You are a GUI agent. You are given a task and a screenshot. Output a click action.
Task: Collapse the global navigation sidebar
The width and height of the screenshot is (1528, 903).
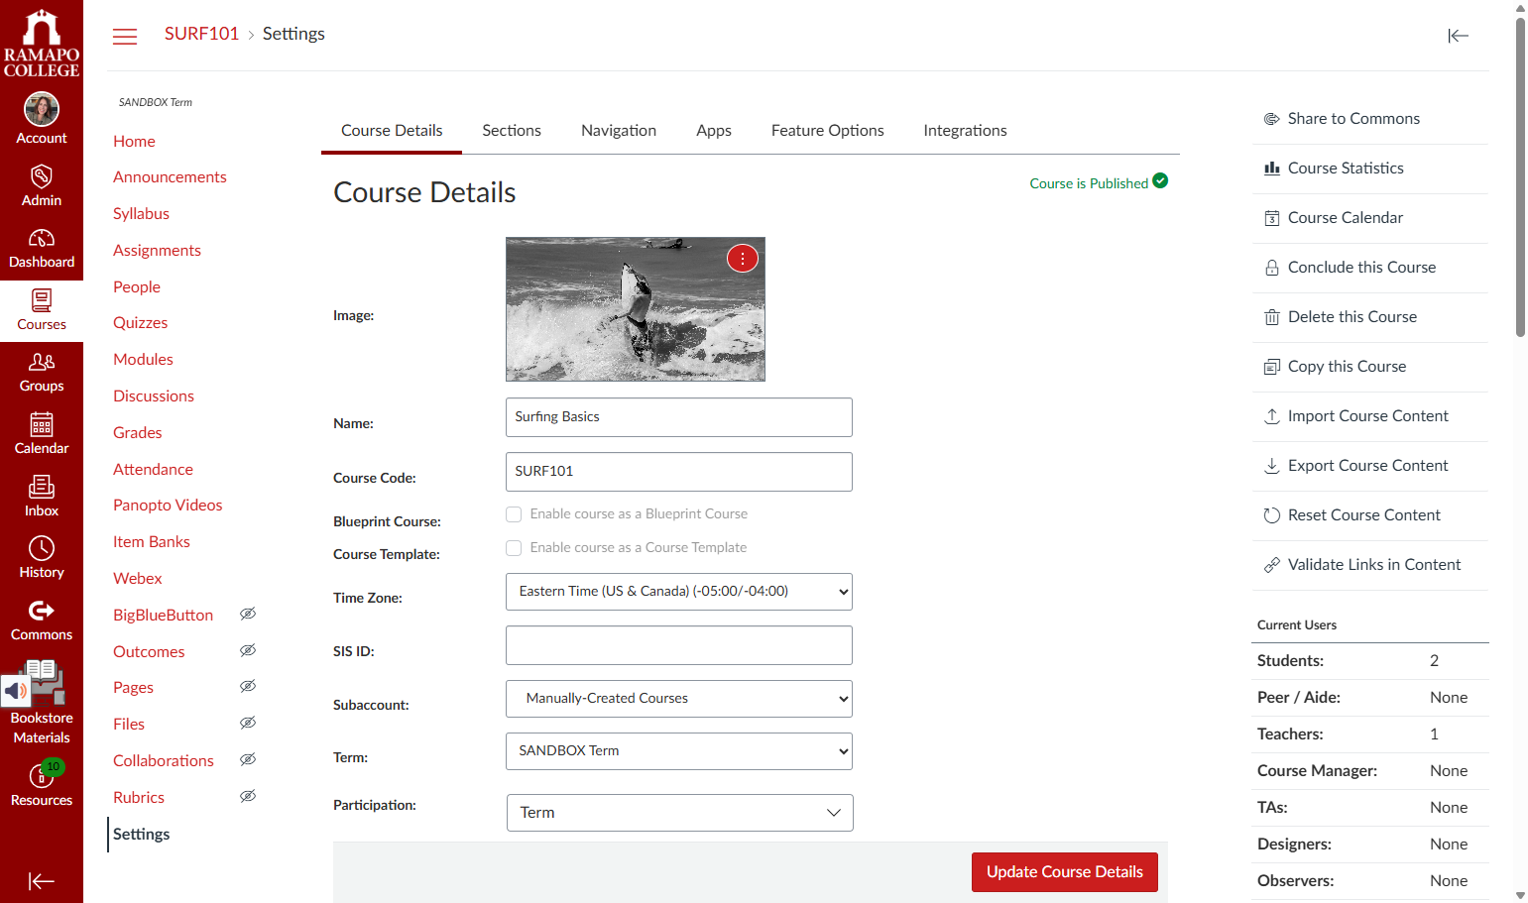click(x=42, y=881)
